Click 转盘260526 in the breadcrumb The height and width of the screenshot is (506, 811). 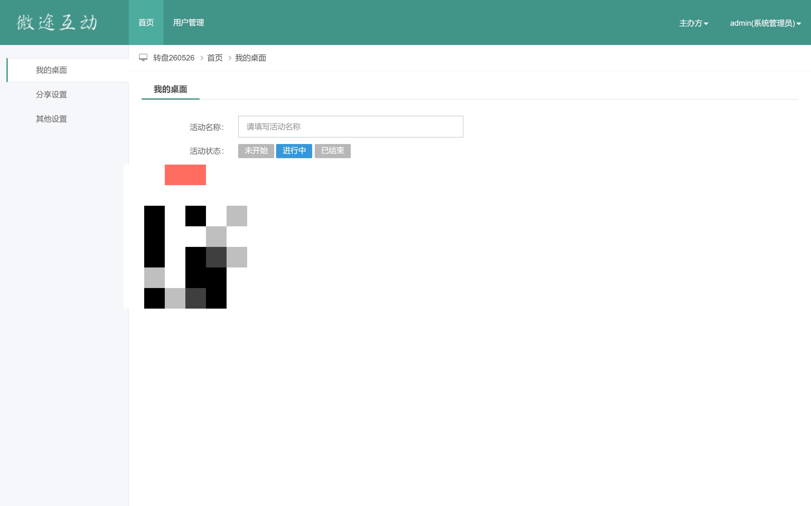(173, 58)
